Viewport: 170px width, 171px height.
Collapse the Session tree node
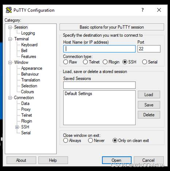10,27
